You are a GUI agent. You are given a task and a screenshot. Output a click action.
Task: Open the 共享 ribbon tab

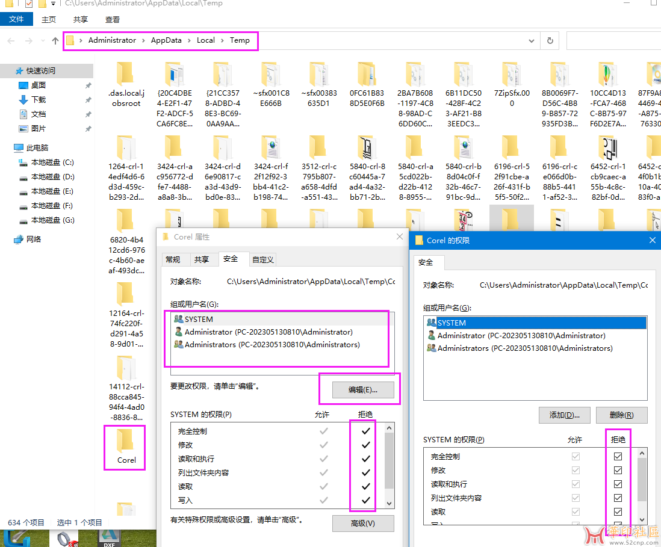click(81, 19)
